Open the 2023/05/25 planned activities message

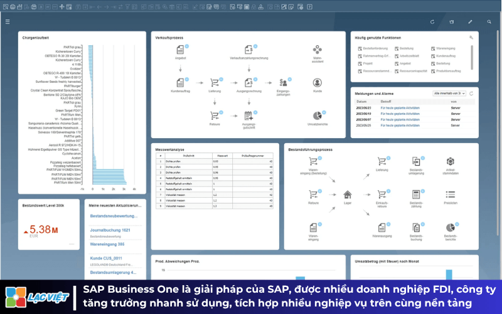[x=400, y=126]
